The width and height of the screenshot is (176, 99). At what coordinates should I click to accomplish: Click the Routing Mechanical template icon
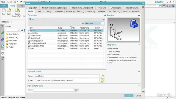[29, 43]
